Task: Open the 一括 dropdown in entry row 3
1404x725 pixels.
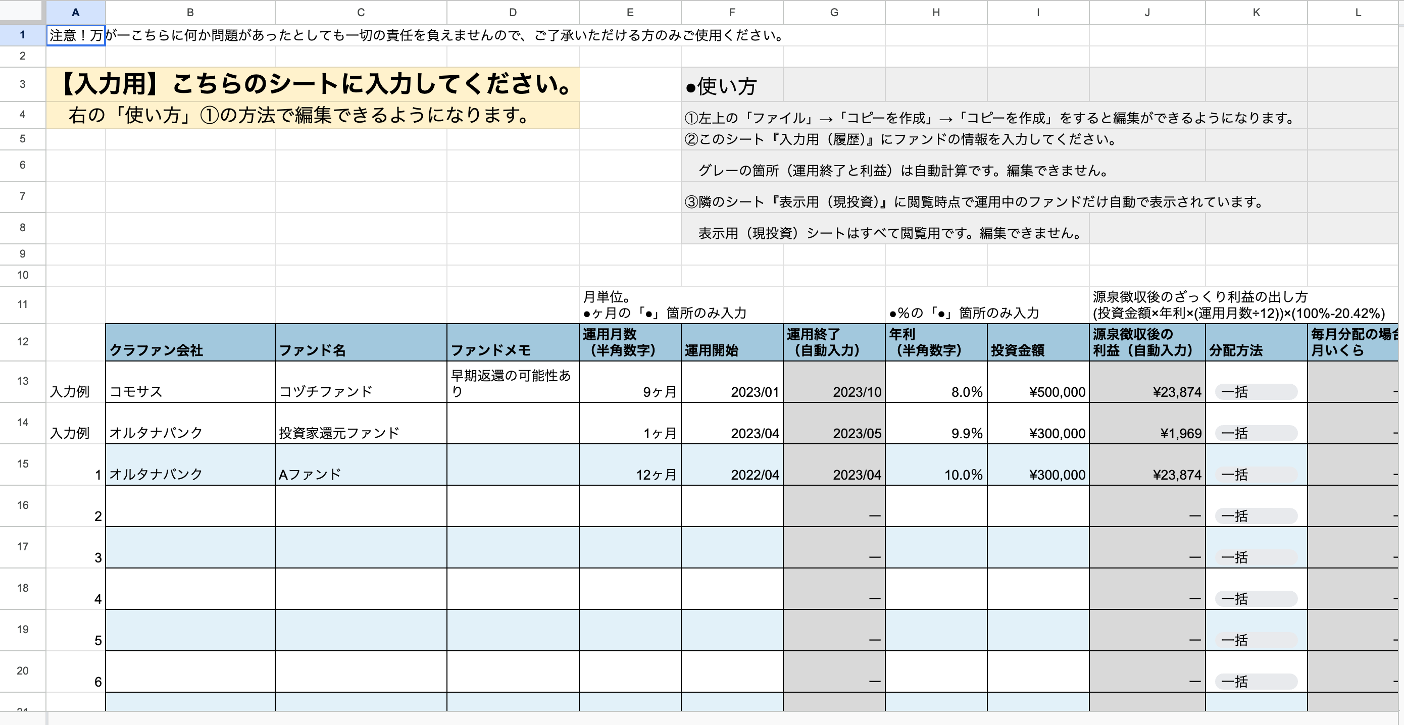Action: (x=1256, y=557)
